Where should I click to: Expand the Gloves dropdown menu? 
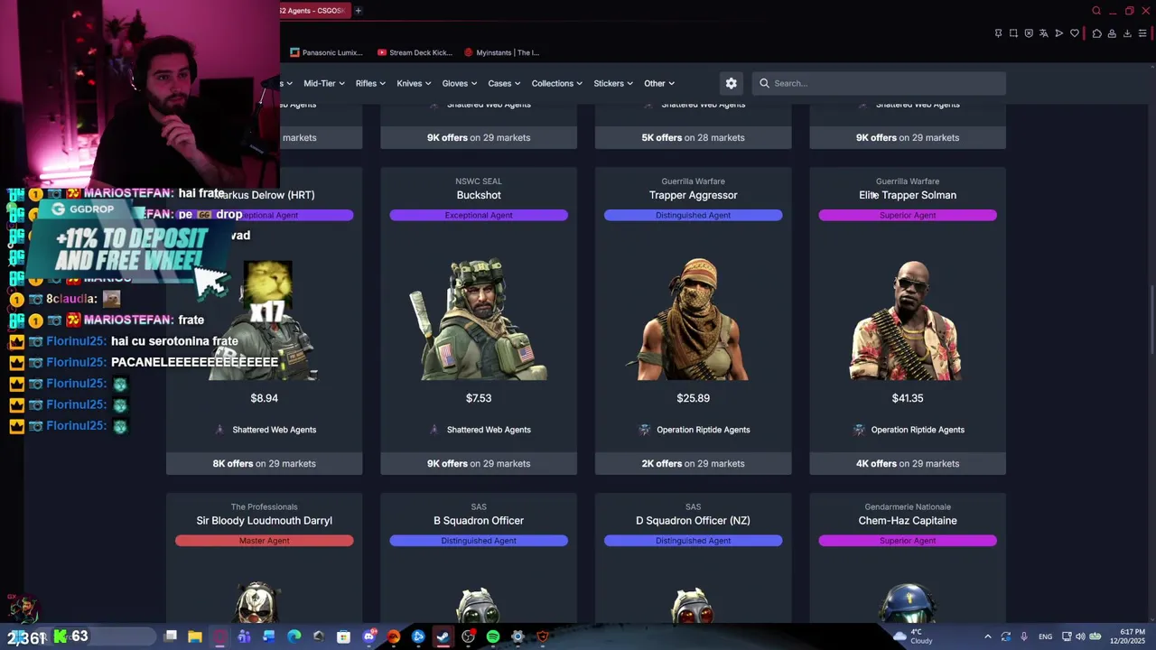click(x=460, y=83)
